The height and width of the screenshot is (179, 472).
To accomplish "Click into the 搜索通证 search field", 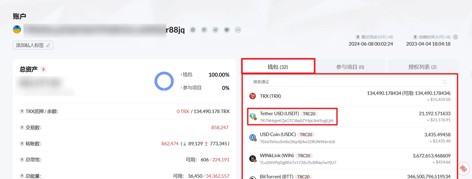I will [346, 82].
